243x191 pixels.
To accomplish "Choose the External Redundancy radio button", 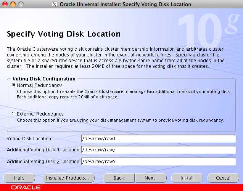I will pos(14,114).
